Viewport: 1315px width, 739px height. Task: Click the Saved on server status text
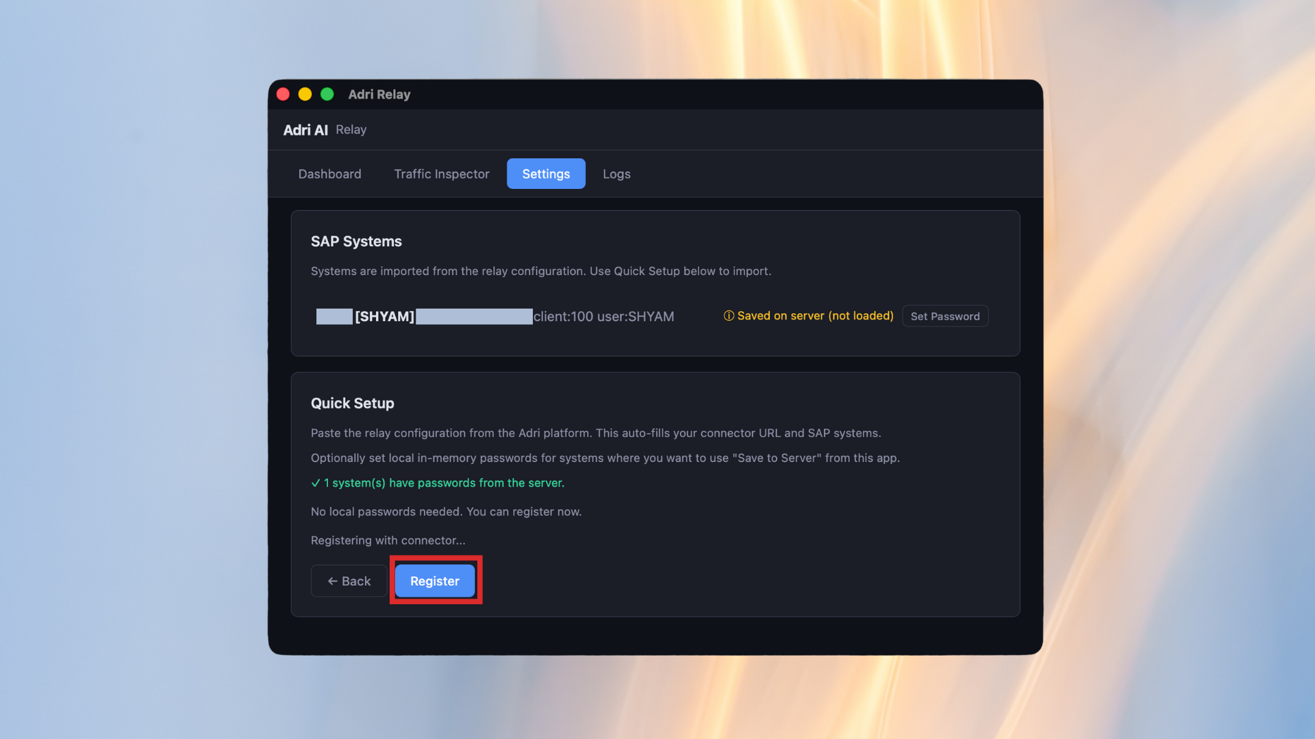pos(815,315)
